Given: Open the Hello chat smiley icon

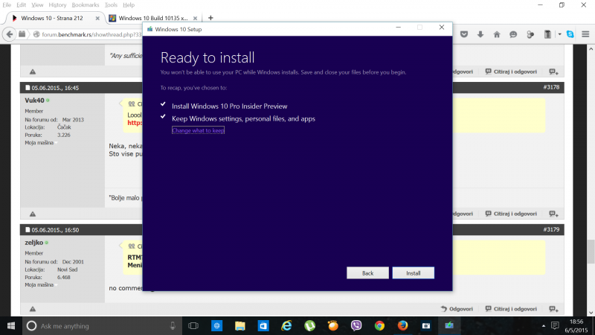Looking at the screenshot, I should click(x=513, y=34).
